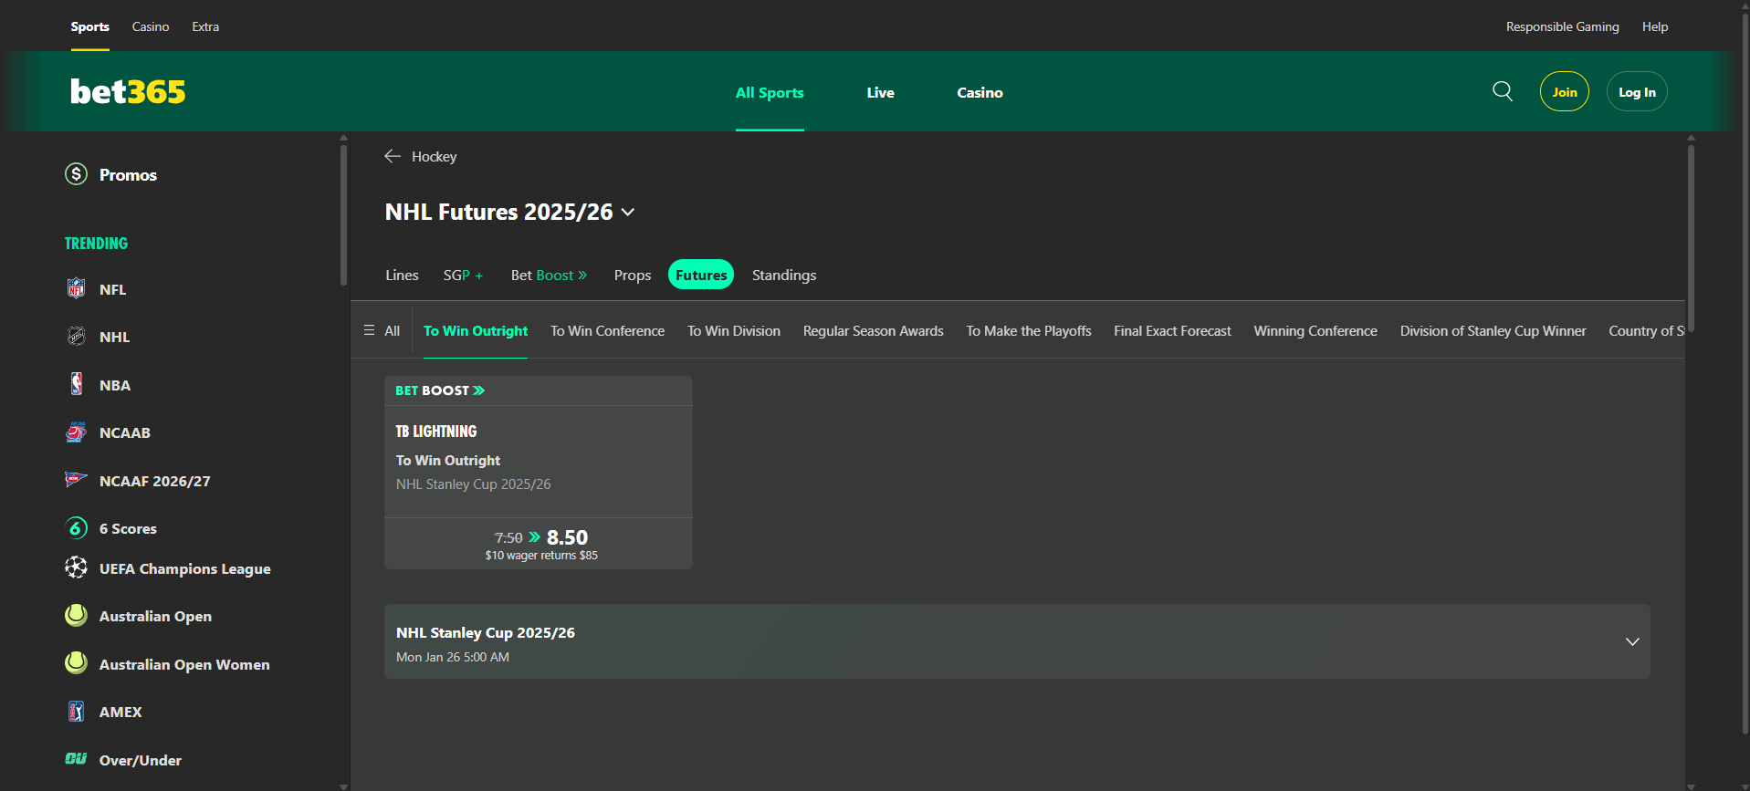
Task: Click the Australian Open tennis ball icon
Action: tap(77, 616)
